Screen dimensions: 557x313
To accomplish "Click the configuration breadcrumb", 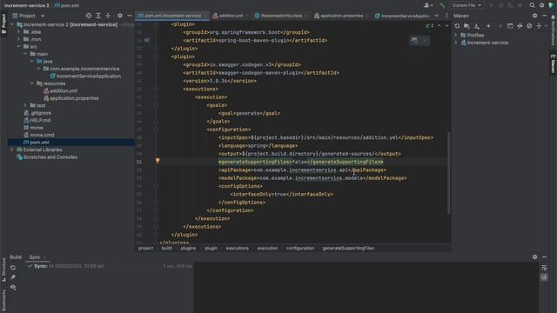I will (300, 248).
